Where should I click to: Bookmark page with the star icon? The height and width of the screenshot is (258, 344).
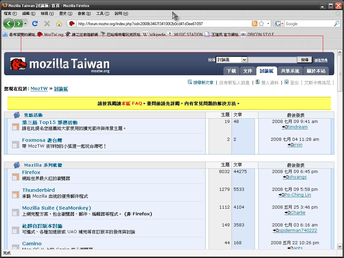(x=261, y=24)
